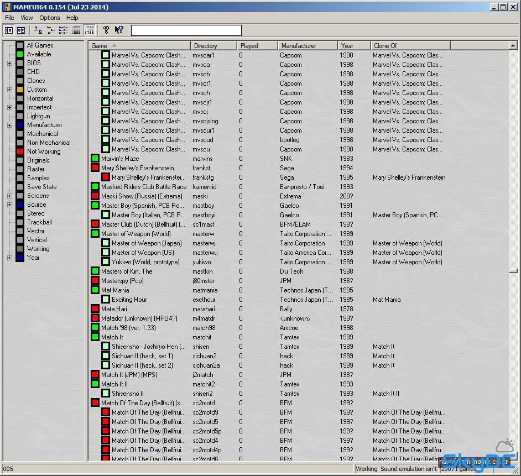This screenshot has height=476, width=521.
Task: Select Master of Weapon (US) game
Action: pos(143,253)
